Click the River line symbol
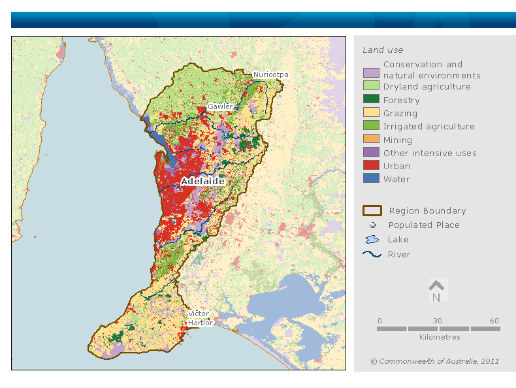516x388 pixels. tap(372, 254)
